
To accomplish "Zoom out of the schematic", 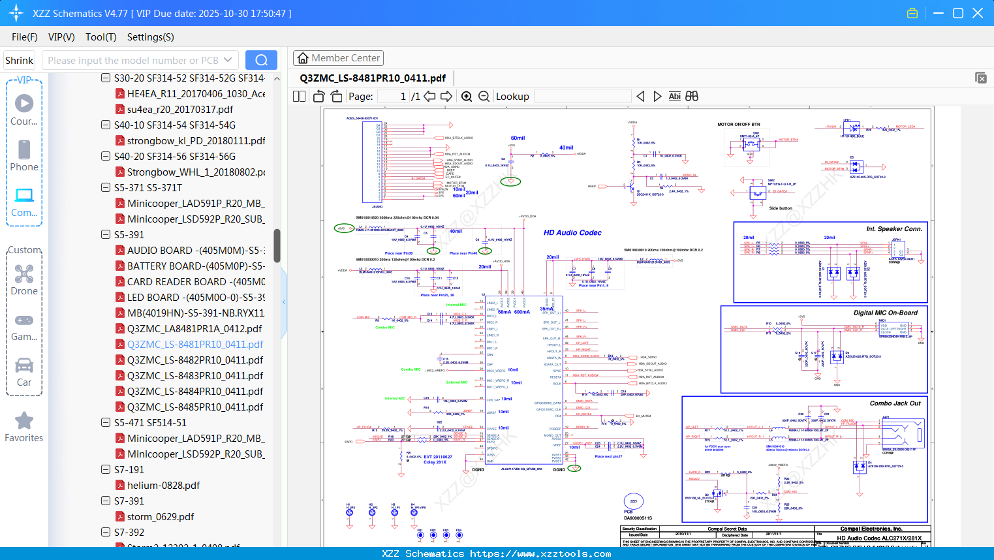I will pos(484,97).
